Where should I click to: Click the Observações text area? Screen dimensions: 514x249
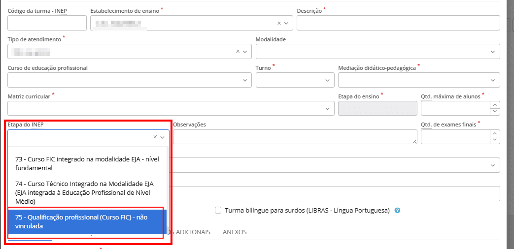pyautogui.click(x=295, y=137)
